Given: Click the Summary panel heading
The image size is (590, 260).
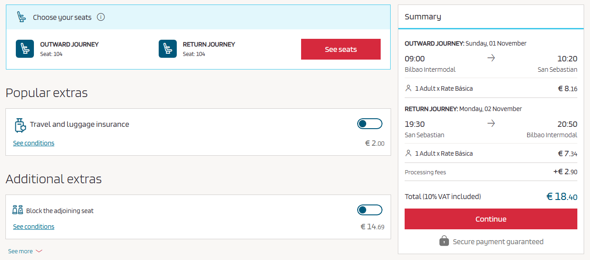Looking at the screenshot, I should click(x=423, y=17).
